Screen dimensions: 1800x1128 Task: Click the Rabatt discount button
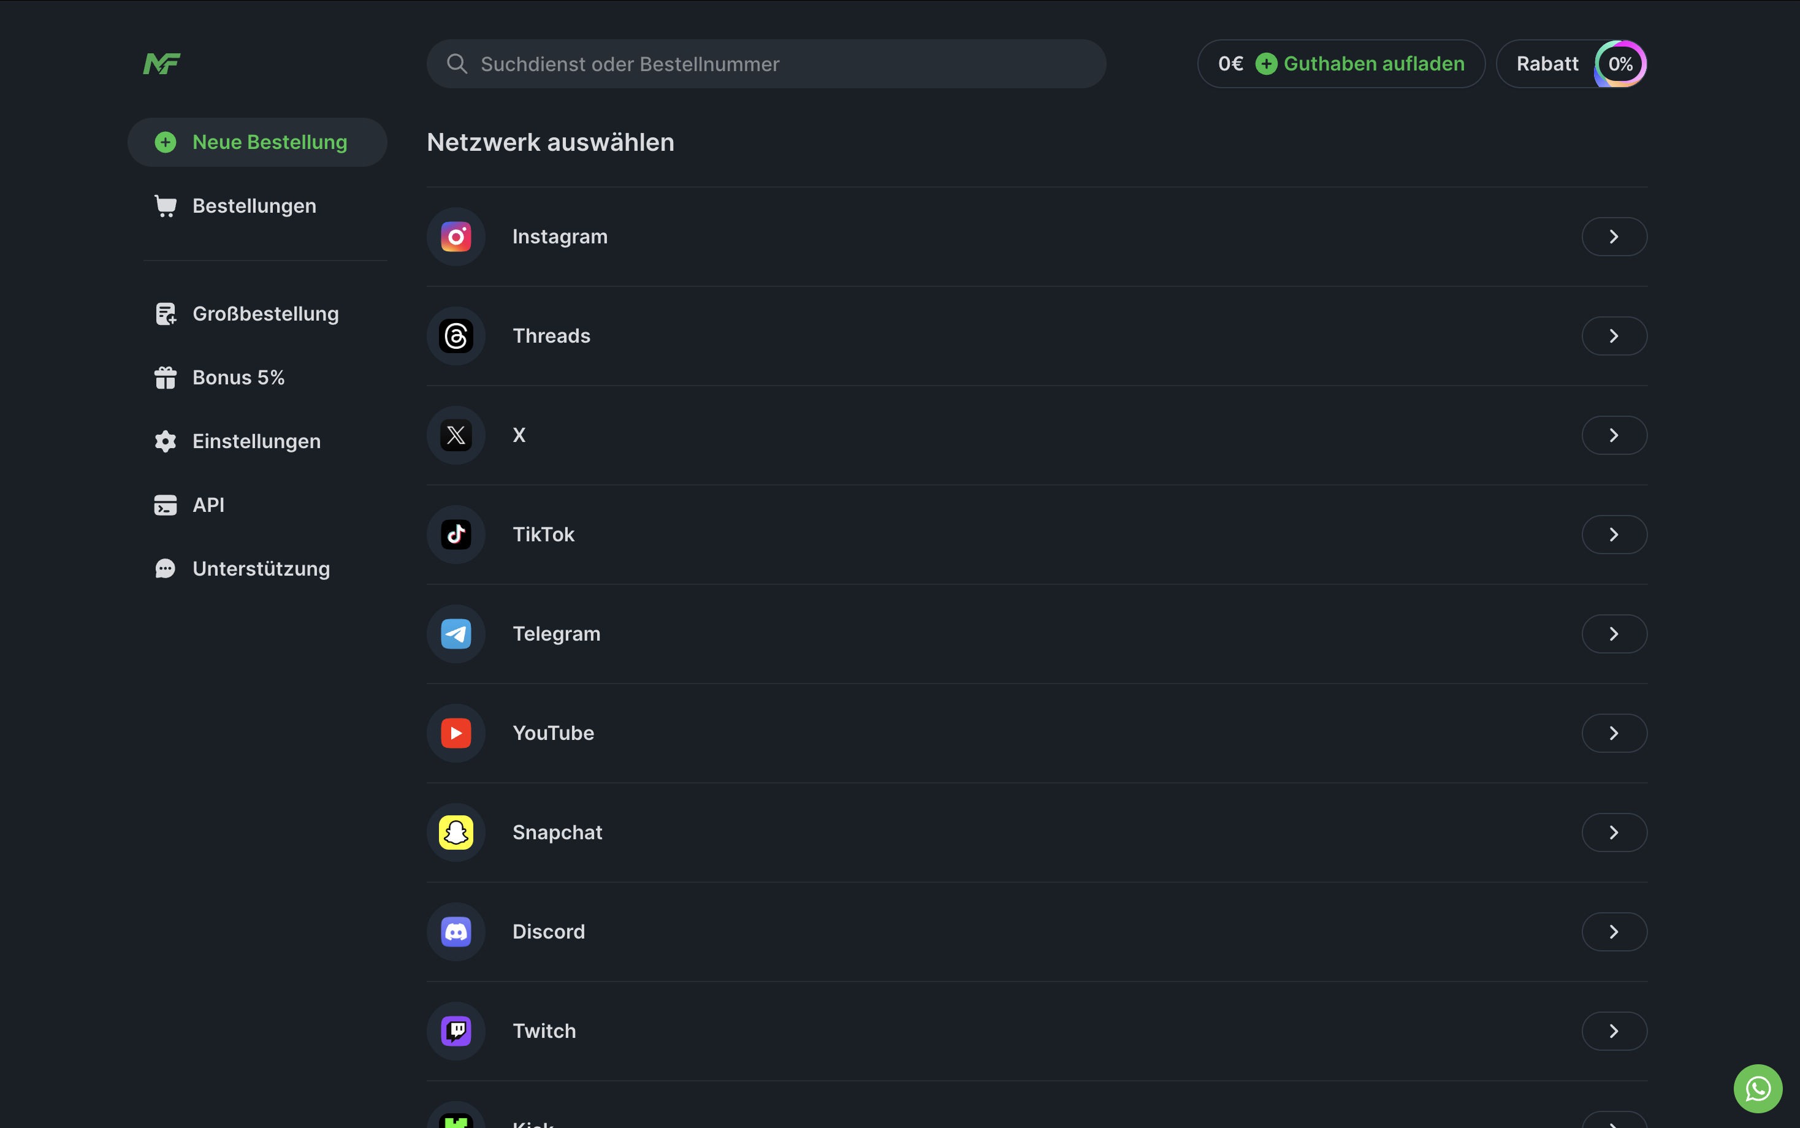click(x=1571, y=64)
